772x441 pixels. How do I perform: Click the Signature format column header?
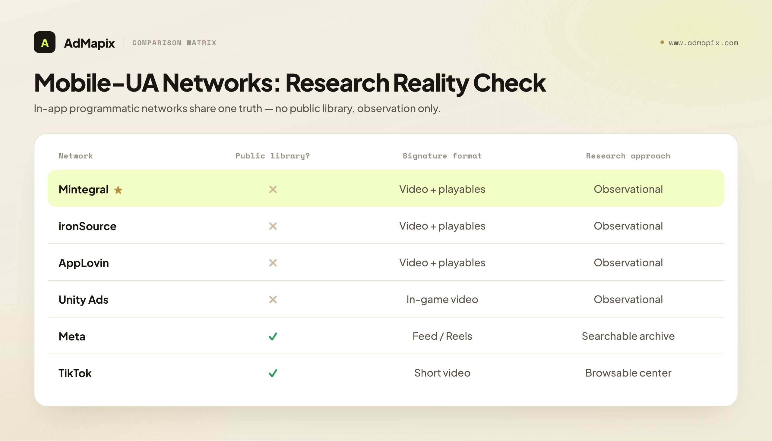point(442,156)
